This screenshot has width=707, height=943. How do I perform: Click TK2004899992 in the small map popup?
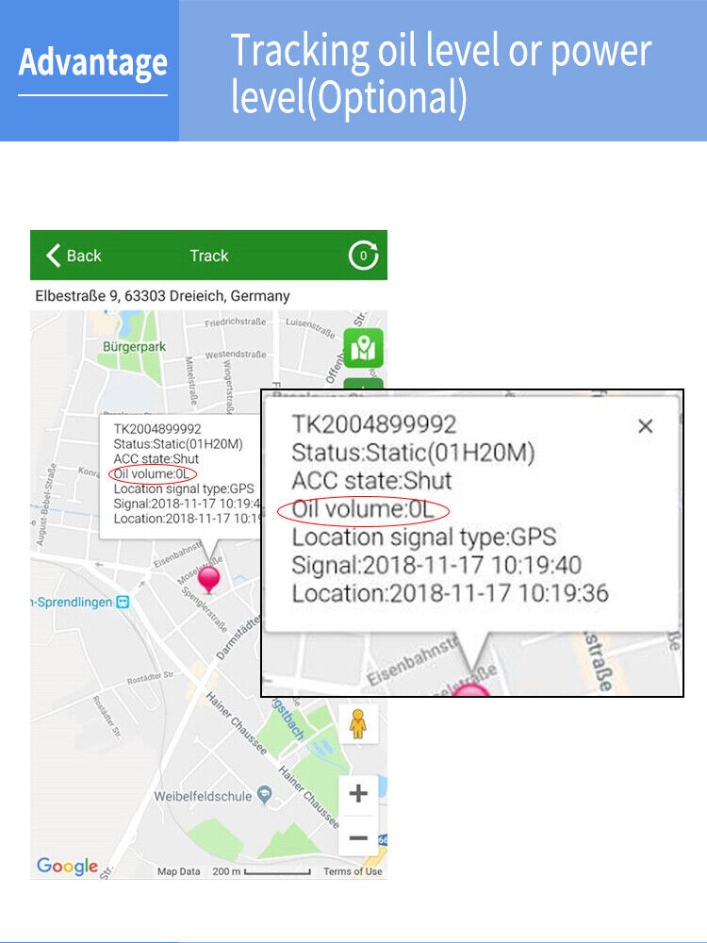[x=157, y=429]
